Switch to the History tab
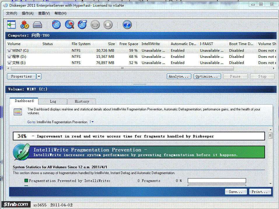The height and width of the screenshot is (209, 279). [x=82, y=101]
